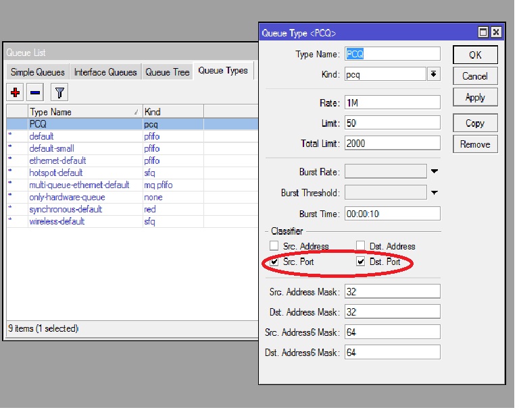
Task: Open the filter funnel icon
Action: (59, 93)
